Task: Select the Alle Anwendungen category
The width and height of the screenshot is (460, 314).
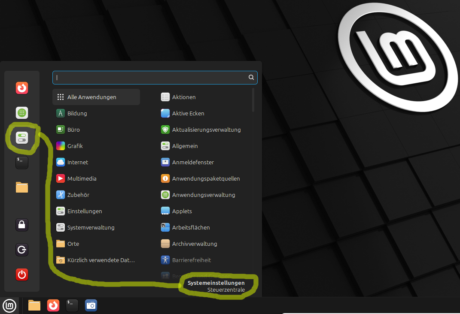Action: click(96, 97)
